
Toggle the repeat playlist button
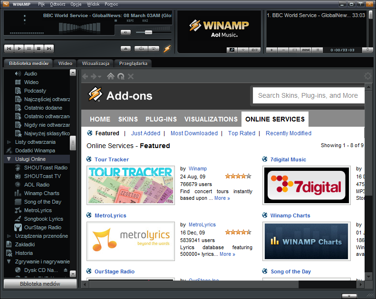(x=154, y=49)
